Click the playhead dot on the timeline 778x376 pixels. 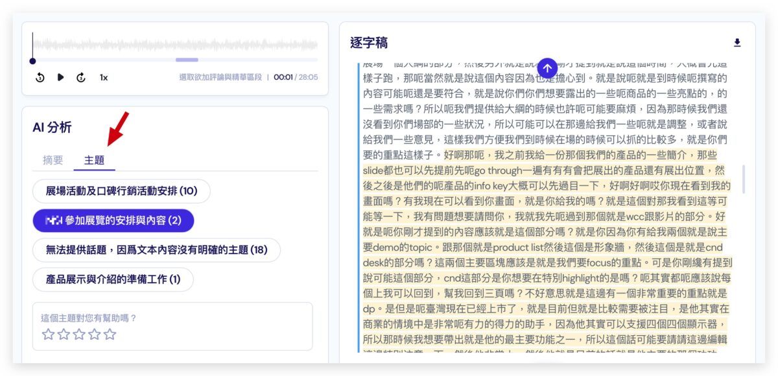coord(32,61)
